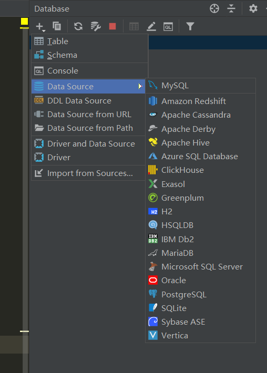267x373 pixels.
Task: Select Microsoft SQL Server data source
Action: pos(201,267)
